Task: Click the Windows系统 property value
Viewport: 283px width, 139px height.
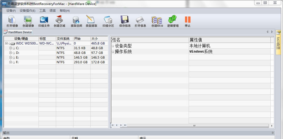Action: click(201, 52)
